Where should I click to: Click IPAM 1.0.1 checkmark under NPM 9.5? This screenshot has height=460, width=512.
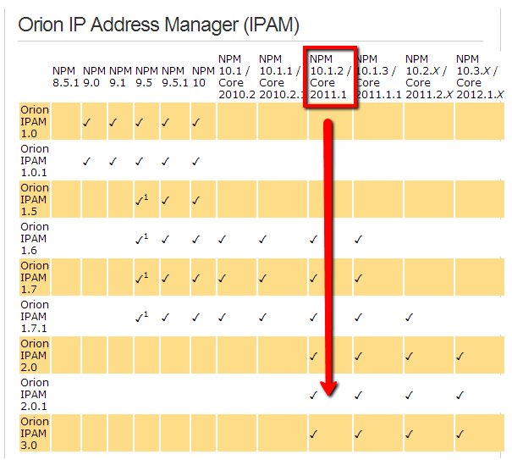pyautogui.click(x=140, y=162)
